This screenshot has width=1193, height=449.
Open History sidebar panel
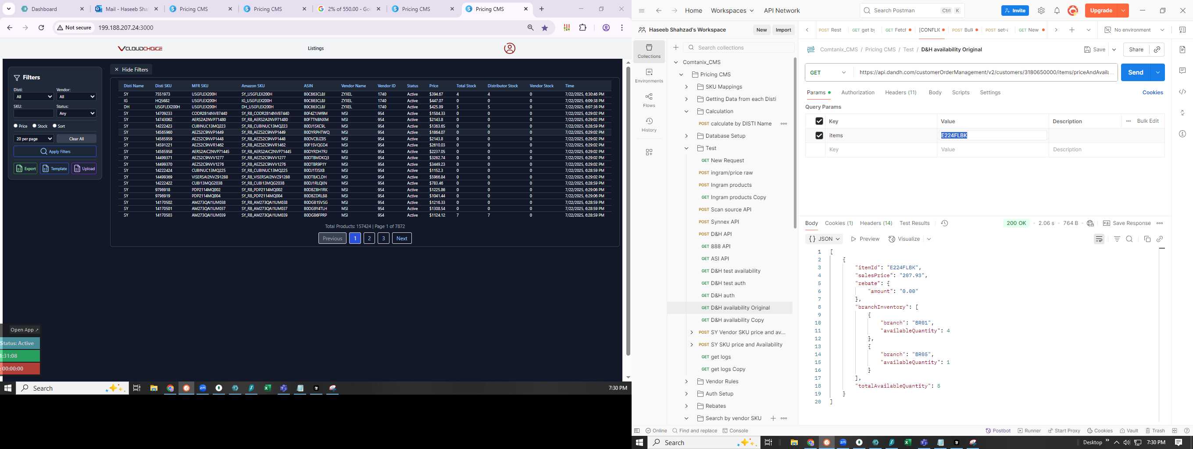649,125
